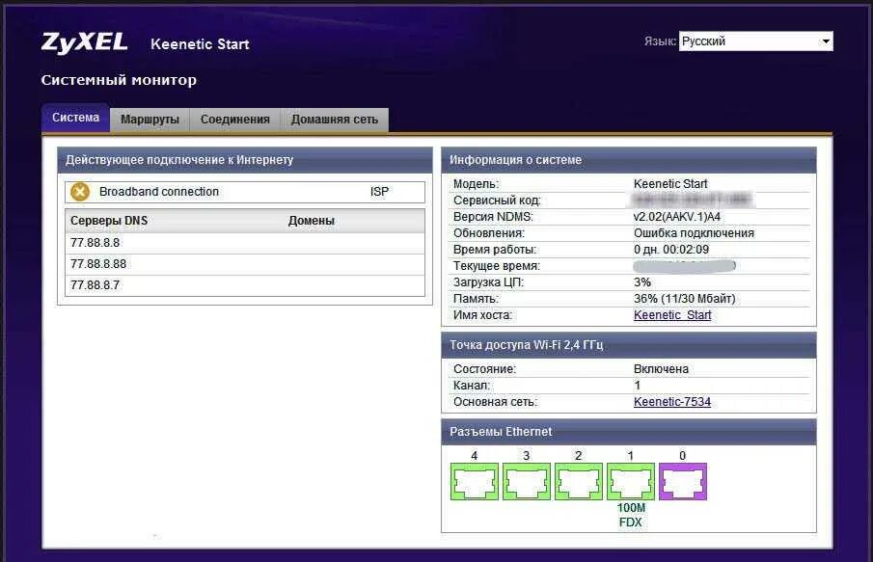Click the Точка доступа Wi-Fi 2,4 ГГц header
The width and height of the screenshot is (873, 562).
(x=629, y=345)
